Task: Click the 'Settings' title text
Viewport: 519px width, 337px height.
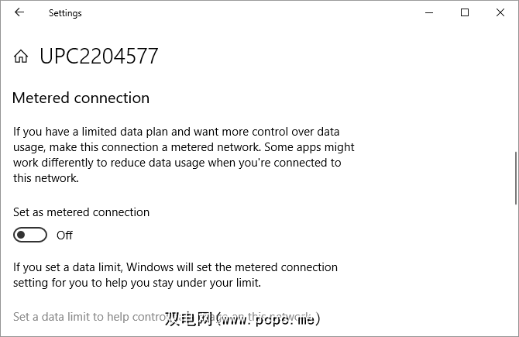Action: point(65,13)
